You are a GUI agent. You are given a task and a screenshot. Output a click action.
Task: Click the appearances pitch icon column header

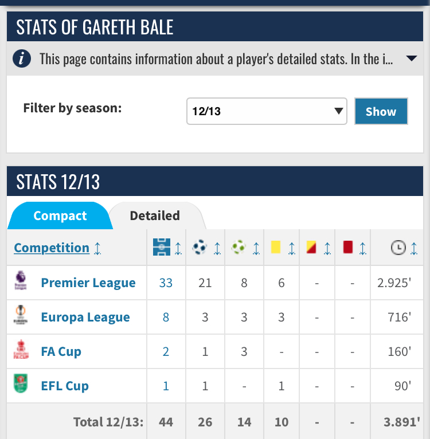point(161,248)
